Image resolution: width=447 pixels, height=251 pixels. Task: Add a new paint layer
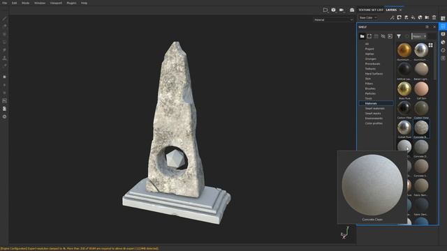coord(406,17)
